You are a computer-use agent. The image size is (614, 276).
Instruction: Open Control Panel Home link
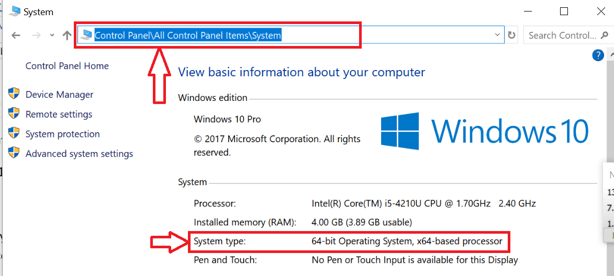pos(67,66)
